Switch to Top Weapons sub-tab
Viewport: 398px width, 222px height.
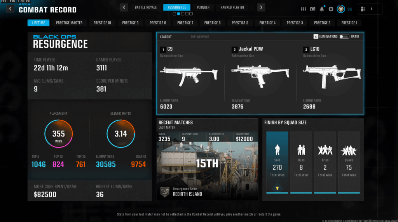(x=200, y=37)
